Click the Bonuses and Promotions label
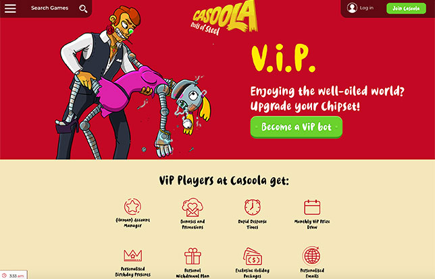Viewport: 435px width, 279px height. pyautogui.click(x=193, y=224)
